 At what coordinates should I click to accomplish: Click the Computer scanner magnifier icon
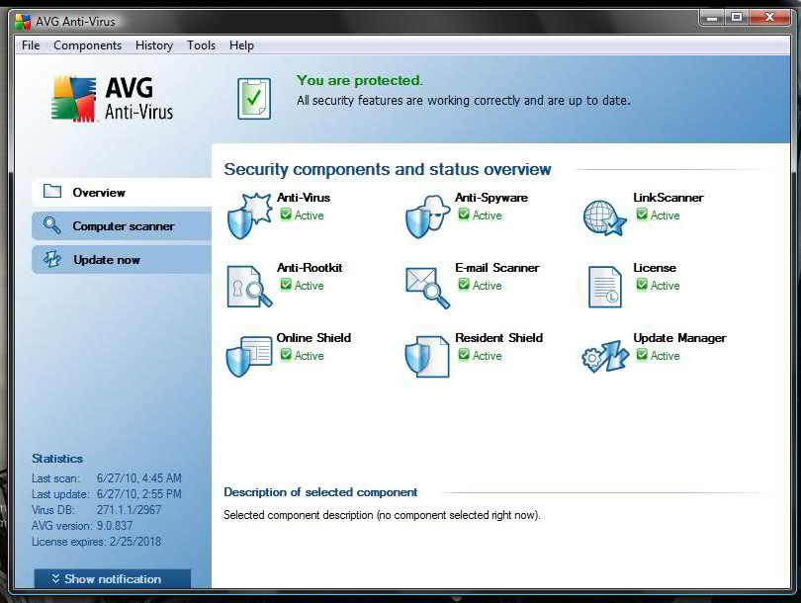click(x=51, y=225)
